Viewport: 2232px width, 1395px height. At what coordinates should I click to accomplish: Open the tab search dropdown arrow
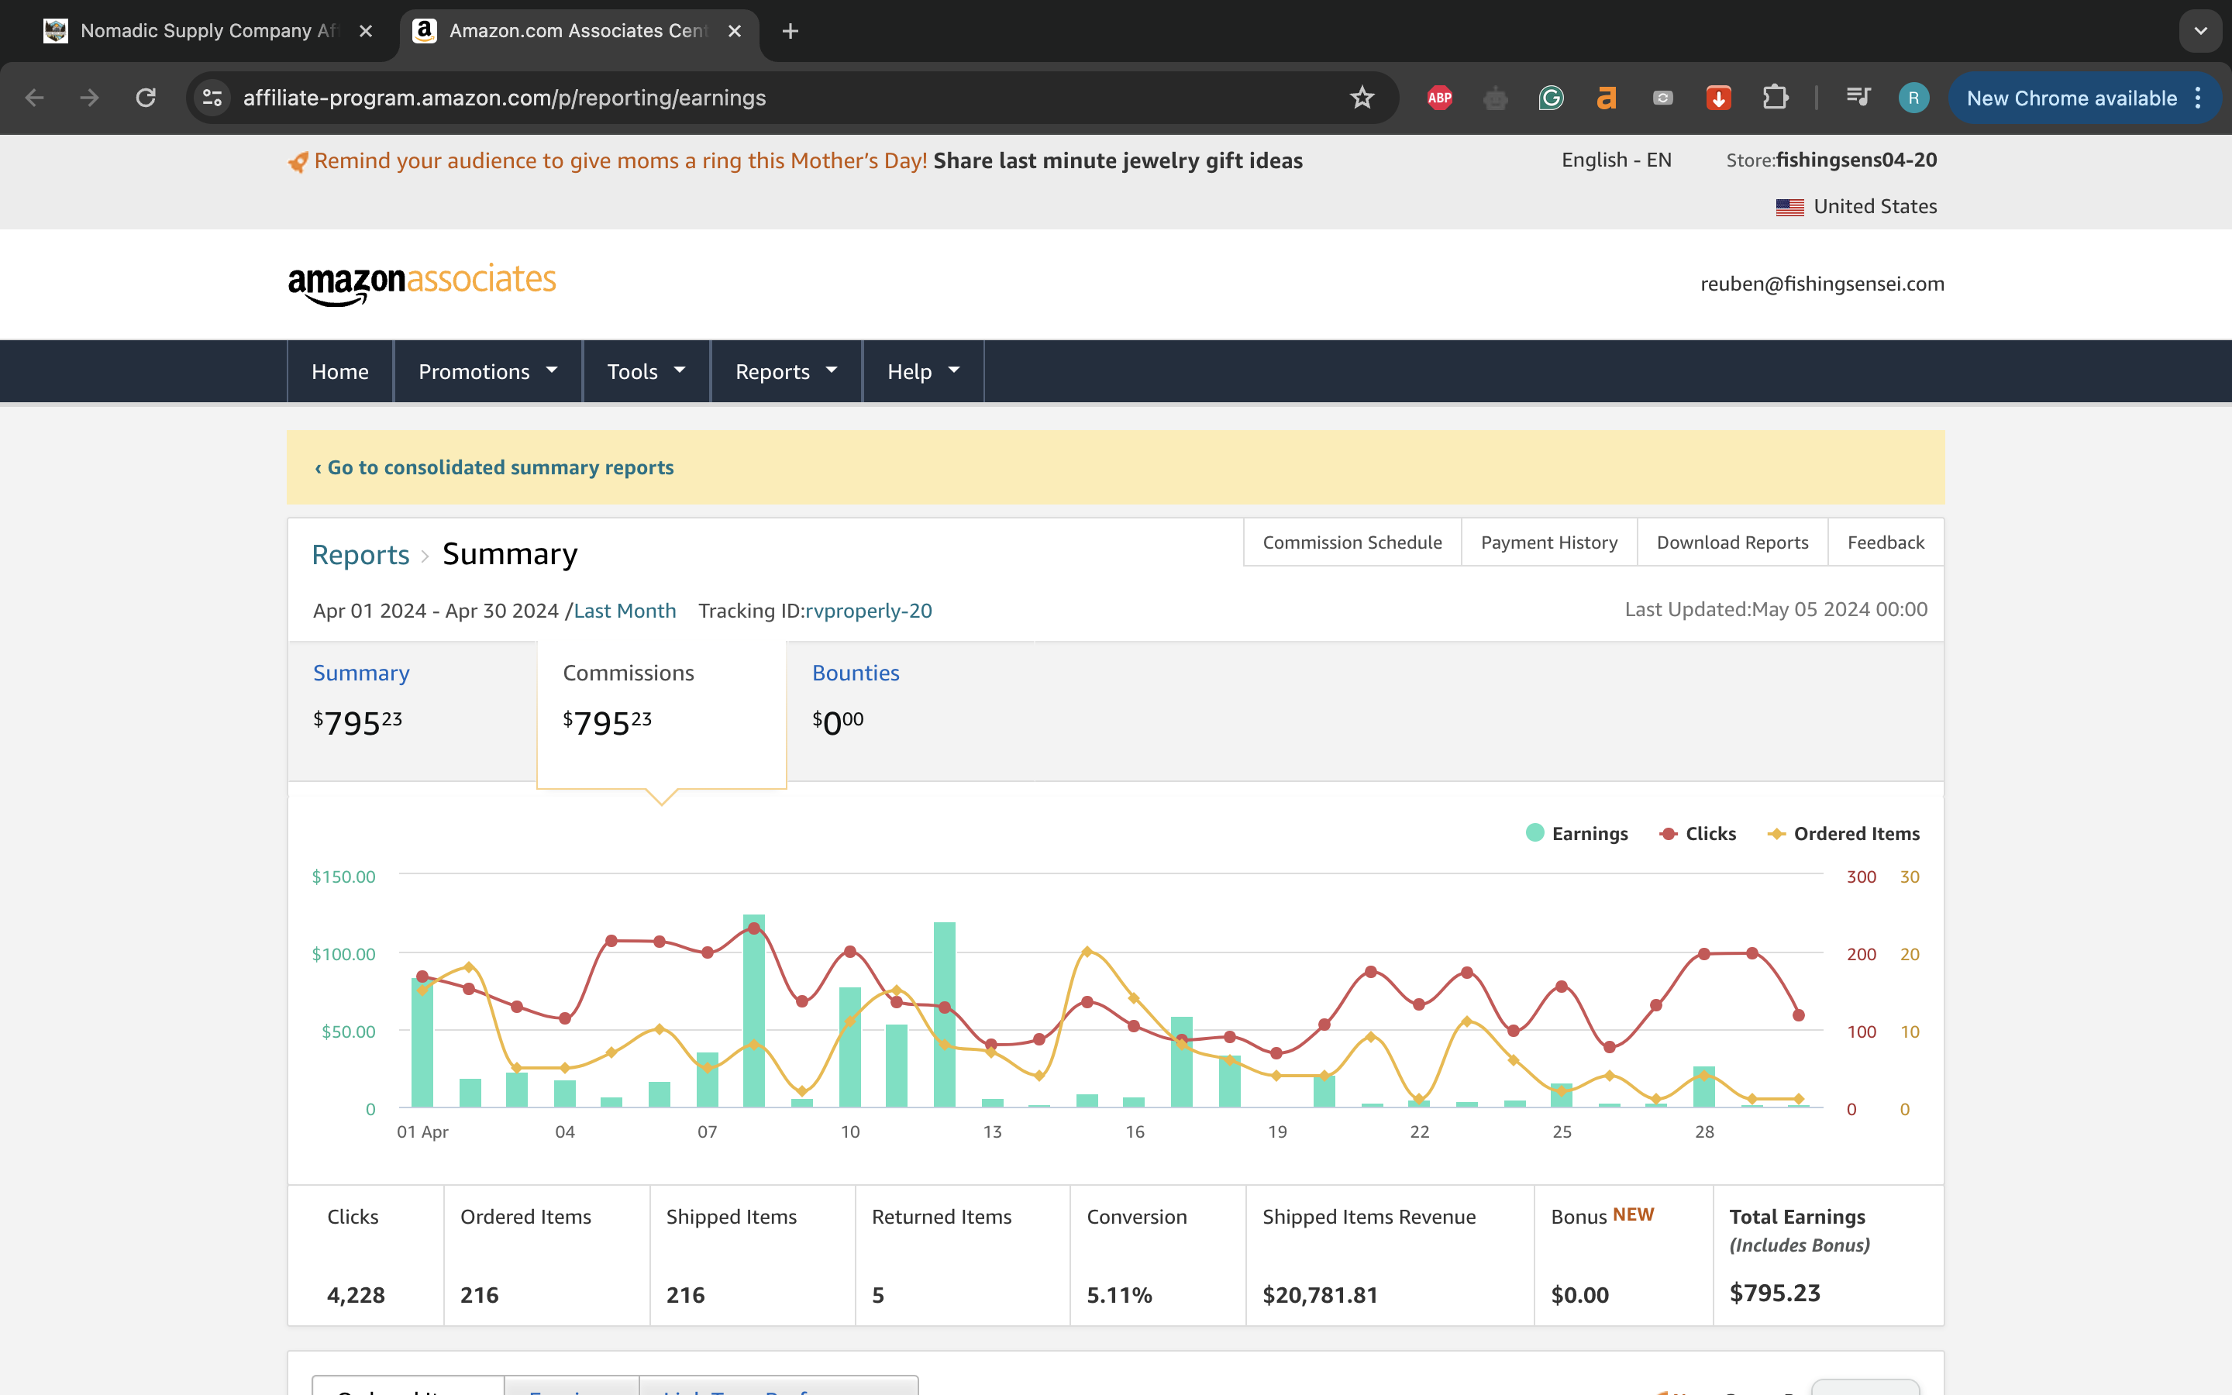click(x=2201, y=31)
